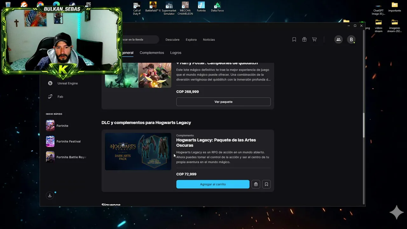This screenshot has height=229, width=407.
Task: Open the Noticias store menu
Action: click(x=209, y=40)
